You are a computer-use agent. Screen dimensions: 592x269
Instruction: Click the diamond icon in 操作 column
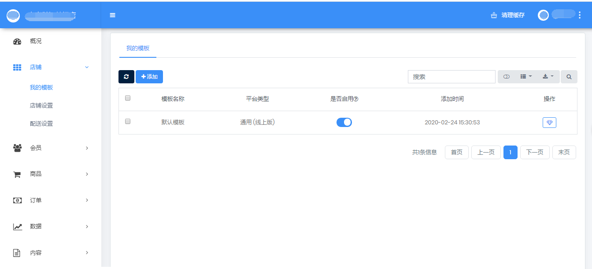click(549, 123)
